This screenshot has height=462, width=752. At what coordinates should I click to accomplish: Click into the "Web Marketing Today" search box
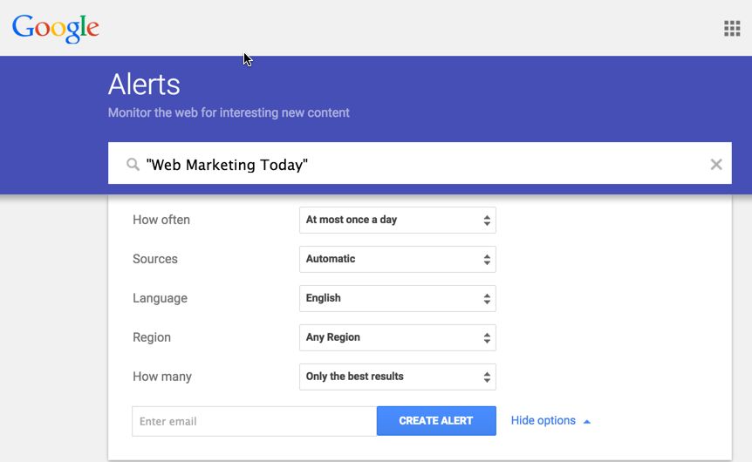point(419,165)
